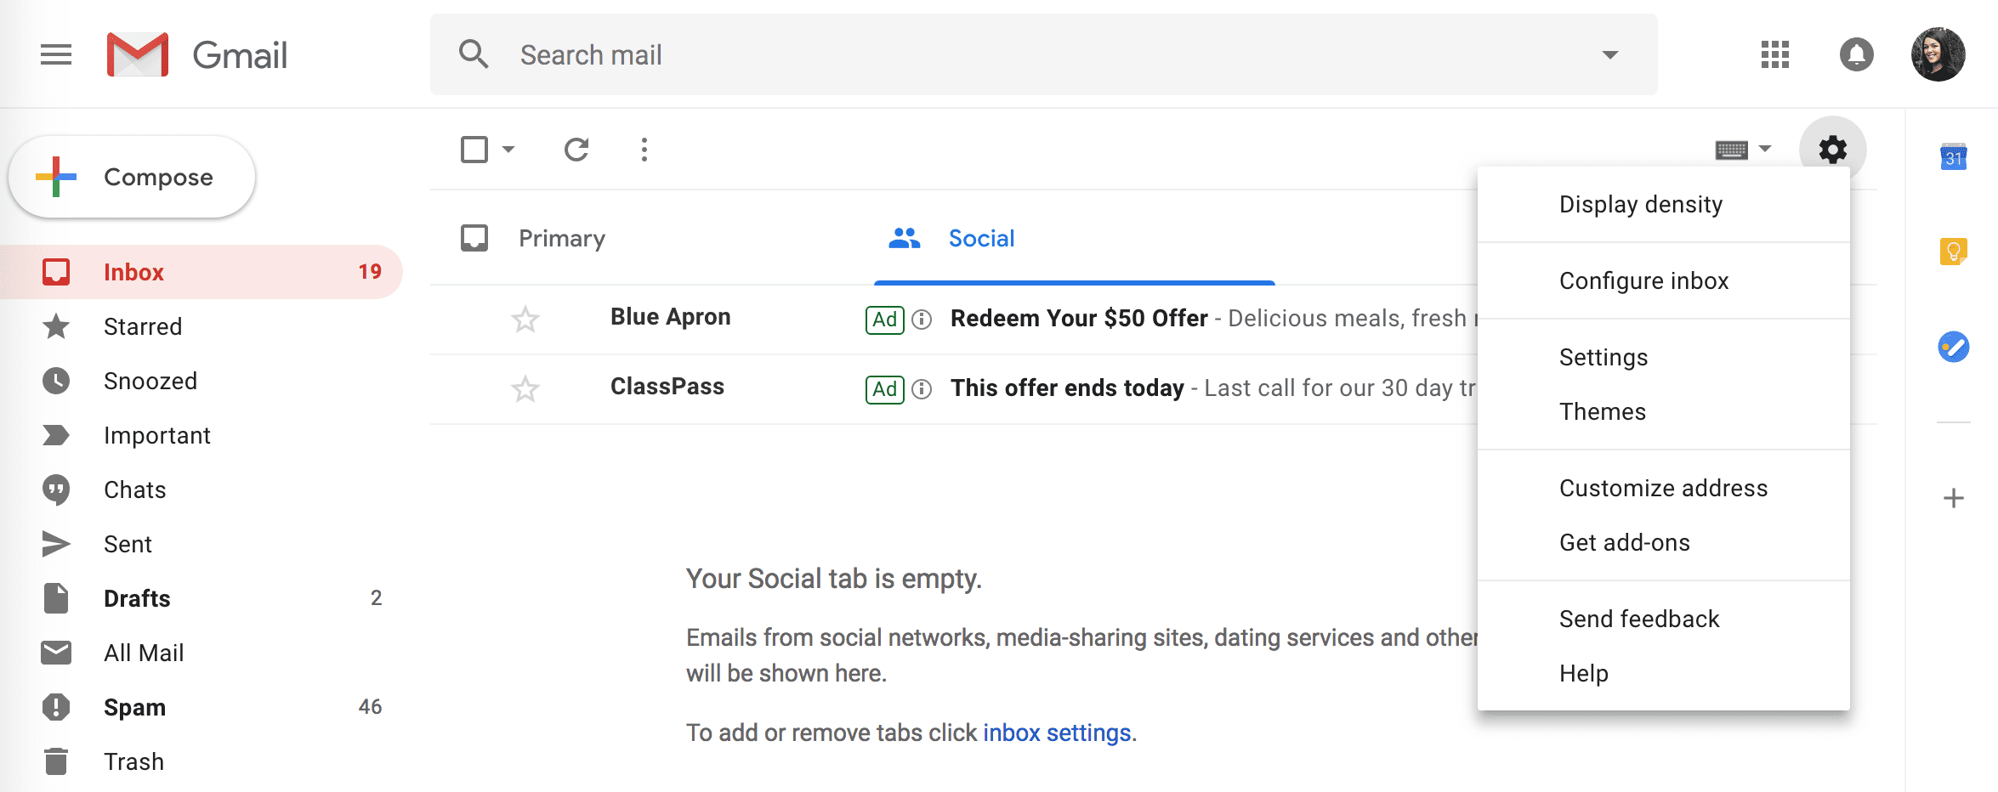Open the Google Calendar side panel icon
1998x792 pixels.
pos(1953,157)
